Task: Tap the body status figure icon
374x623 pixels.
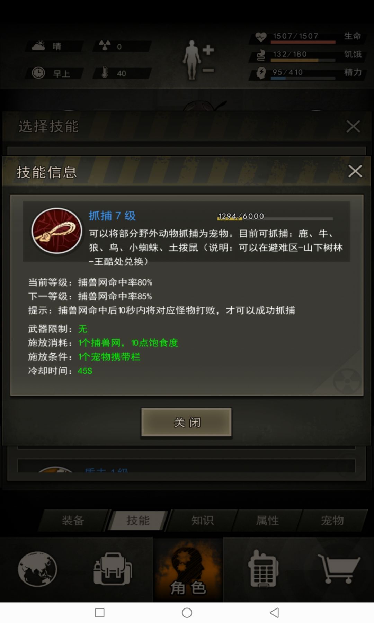Action: coord(198,60)
